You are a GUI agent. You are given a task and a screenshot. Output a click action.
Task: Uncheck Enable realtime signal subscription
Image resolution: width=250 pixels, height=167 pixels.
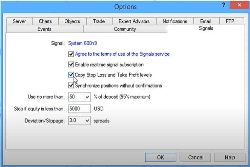[71, 64]
